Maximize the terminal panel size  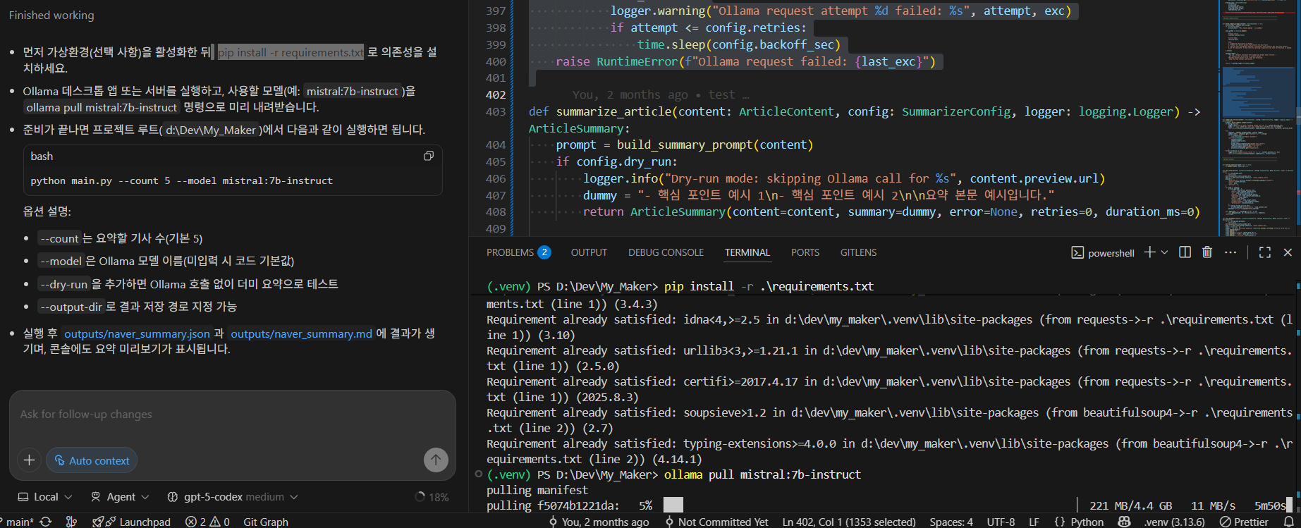(1265, 252)
